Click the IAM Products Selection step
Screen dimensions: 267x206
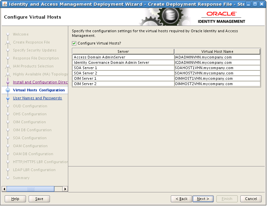33,66
